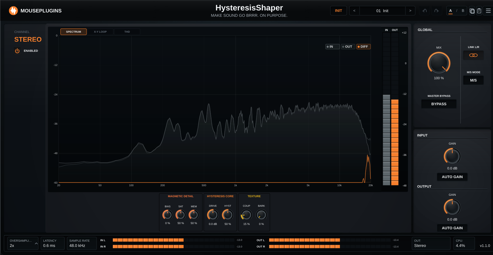This screenshot has height=255, width=493.
Task: Click the OUT R level meter
Action: (x=330, y=247)
